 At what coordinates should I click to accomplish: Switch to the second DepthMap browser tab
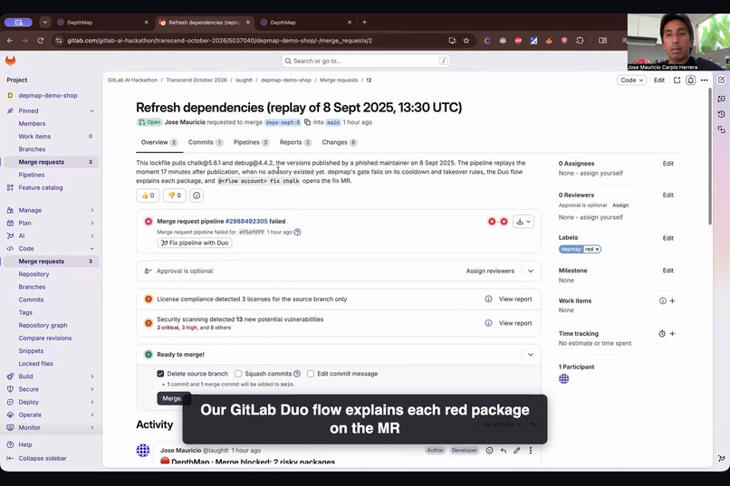[x=305, y=22]
